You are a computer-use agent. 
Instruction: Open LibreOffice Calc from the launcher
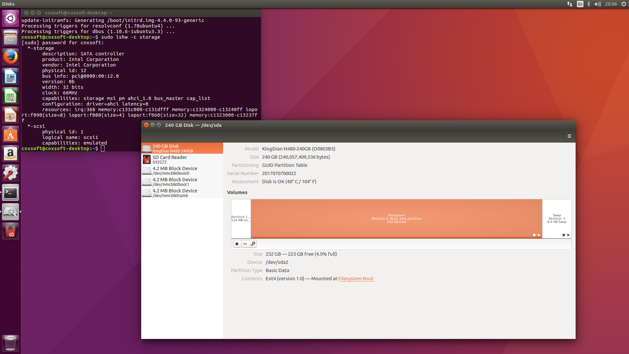[x=10, y=96]
